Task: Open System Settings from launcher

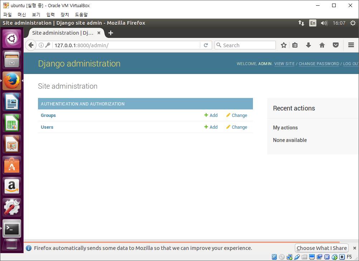Action: pyautogui.click(x=12, y=207)
